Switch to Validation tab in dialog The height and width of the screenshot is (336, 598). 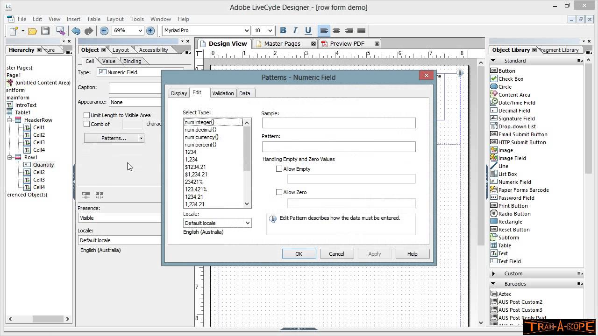[x=223, y=93]
